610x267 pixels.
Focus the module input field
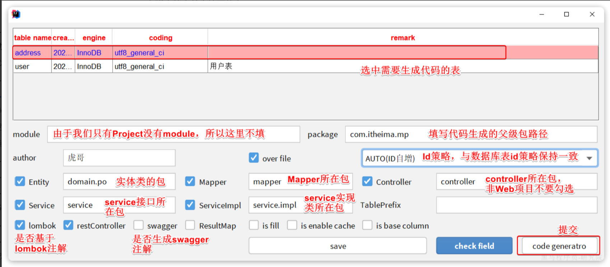(173, 134)
